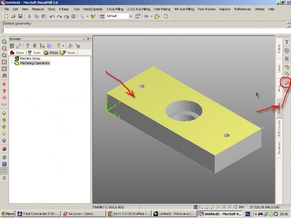The image size is (291, 218).
Task: Click the Redo arrow icon
Action: 59,17
